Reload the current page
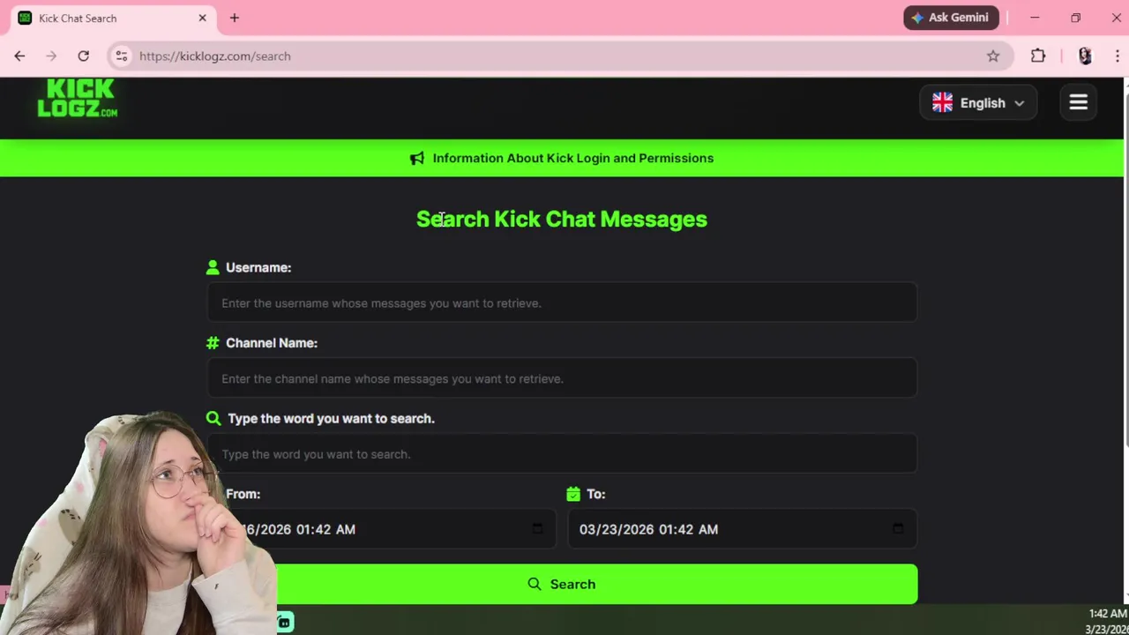The height and width of the screenshot is (635, 1129). click(x=83, y=56)
